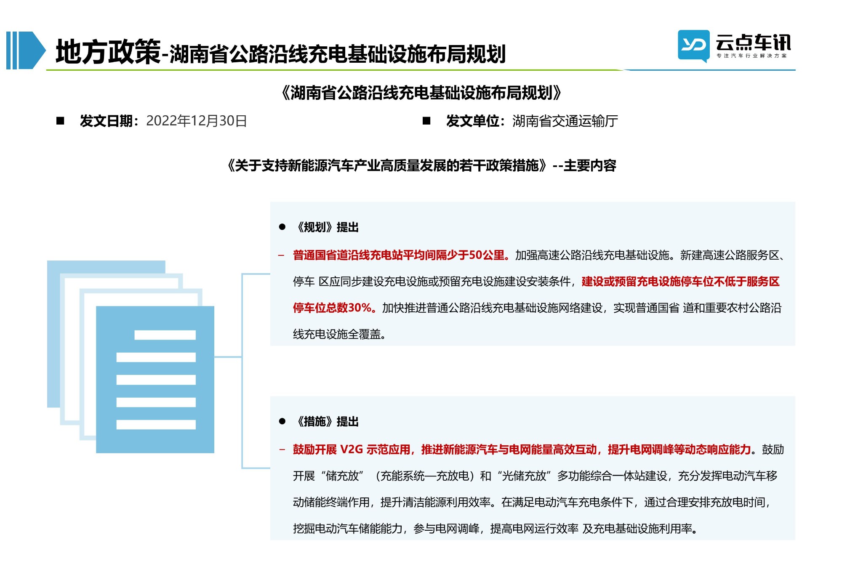Click the line starting 开展“储充放”

pos(535,476)
